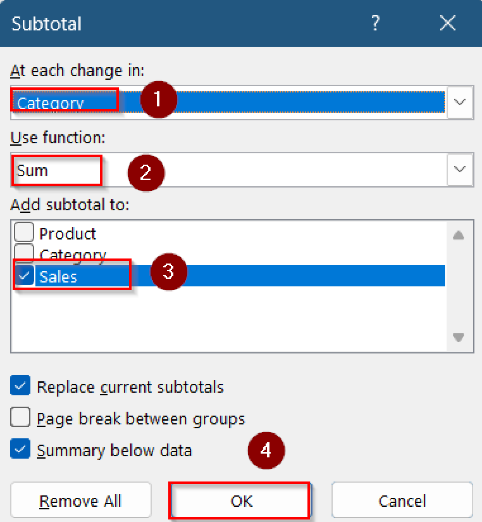Image resolution: width=482 pixels, height=522 pixels.
Task: Disable Summary below data
Action: pos(20,449)
